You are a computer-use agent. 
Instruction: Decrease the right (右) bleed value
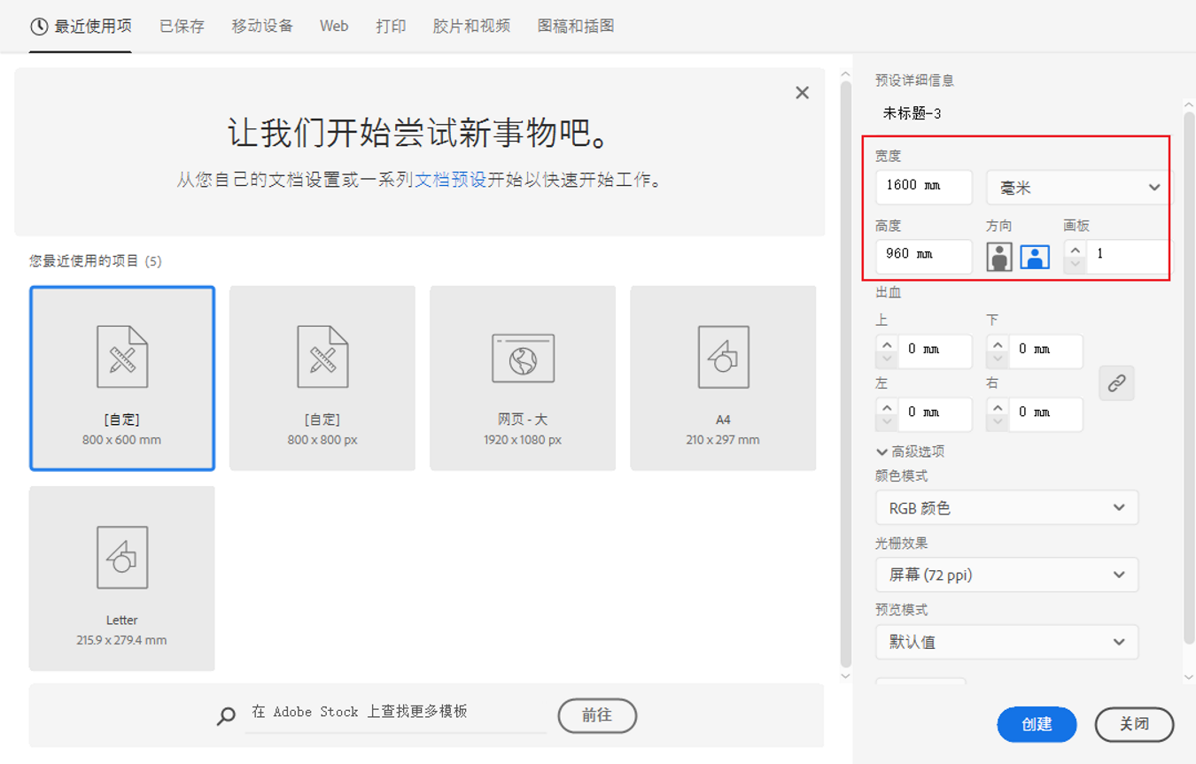998,422
